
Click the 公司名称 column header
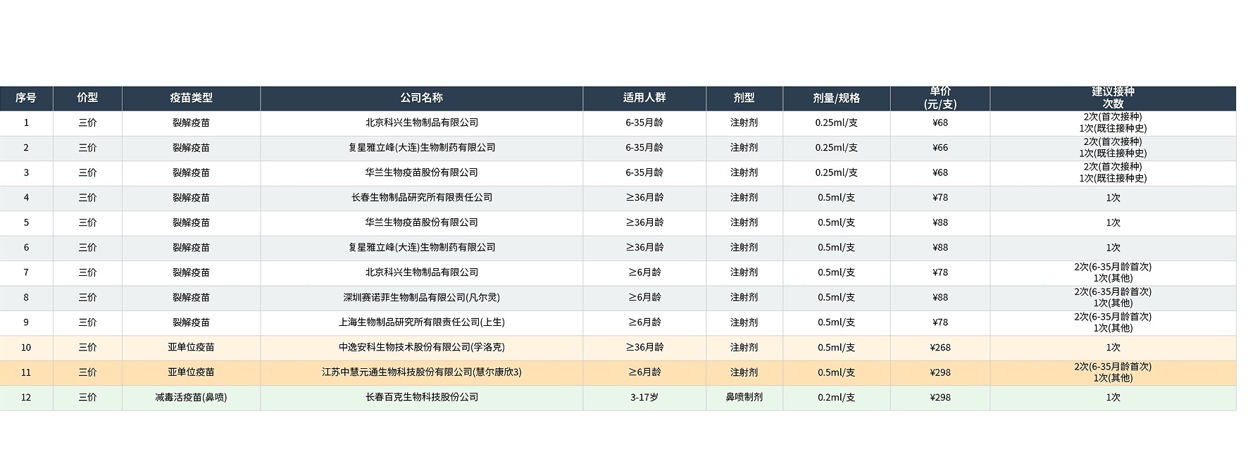(x=421, y=99)
